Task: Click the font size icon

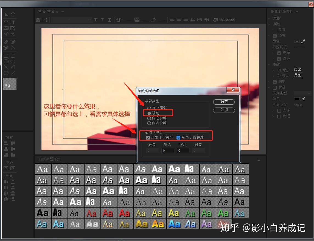Action: tap(119, 19)
